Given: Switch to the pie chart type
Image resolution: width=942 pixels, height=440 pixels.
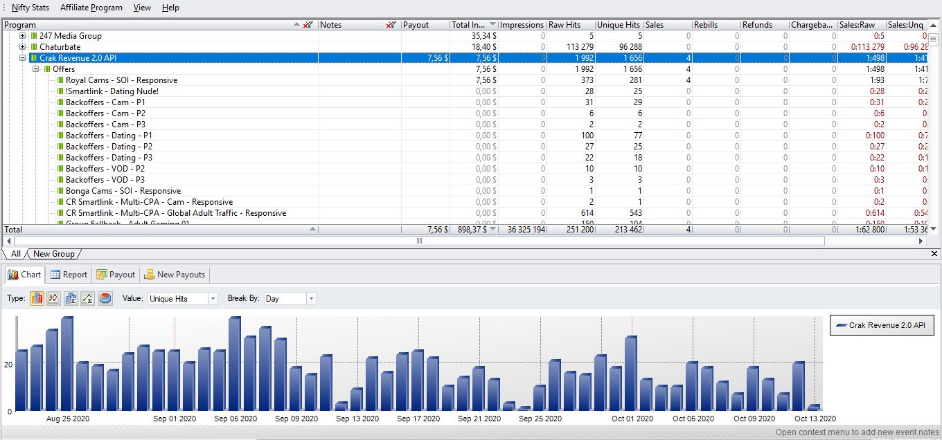Looking at the screenshot, I should pos(106,298).
